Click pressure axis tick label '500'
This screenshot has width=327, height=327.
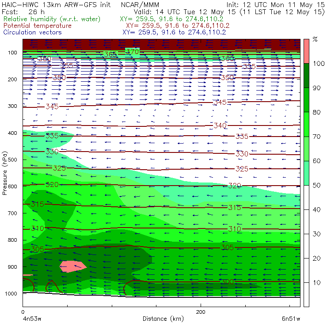tap(12, 160)
